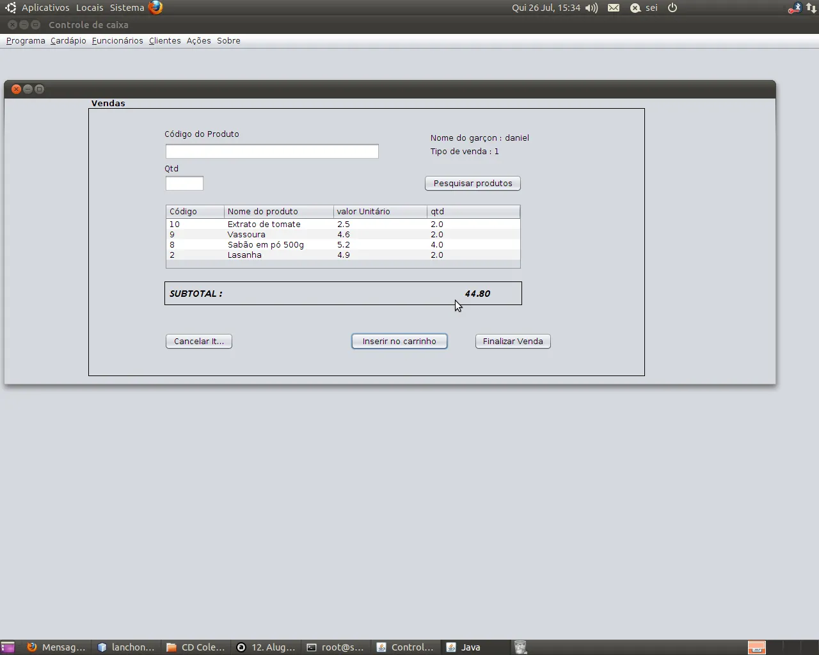The image size is (819, 655).
Task: Switch to the Mensag... taskbar window
Action: point(56,647)
